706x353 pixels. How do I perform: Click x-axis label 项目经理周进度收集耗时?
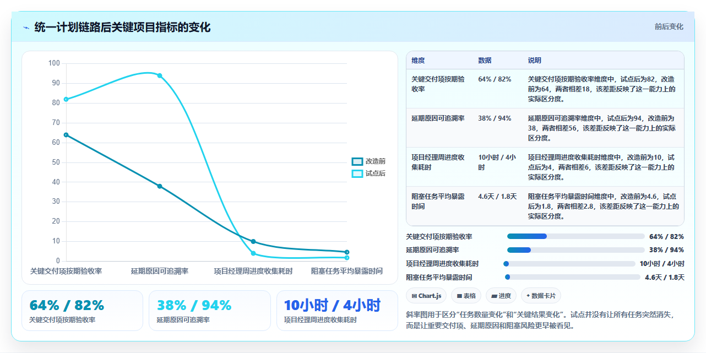[x=253, y=271]
